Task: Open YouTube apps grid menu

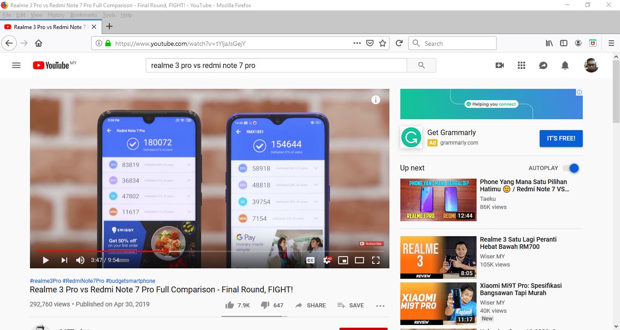Action: click(522, 65)
